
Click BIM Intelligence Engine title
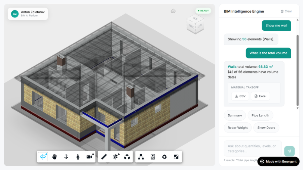click(x=244, y=11)
